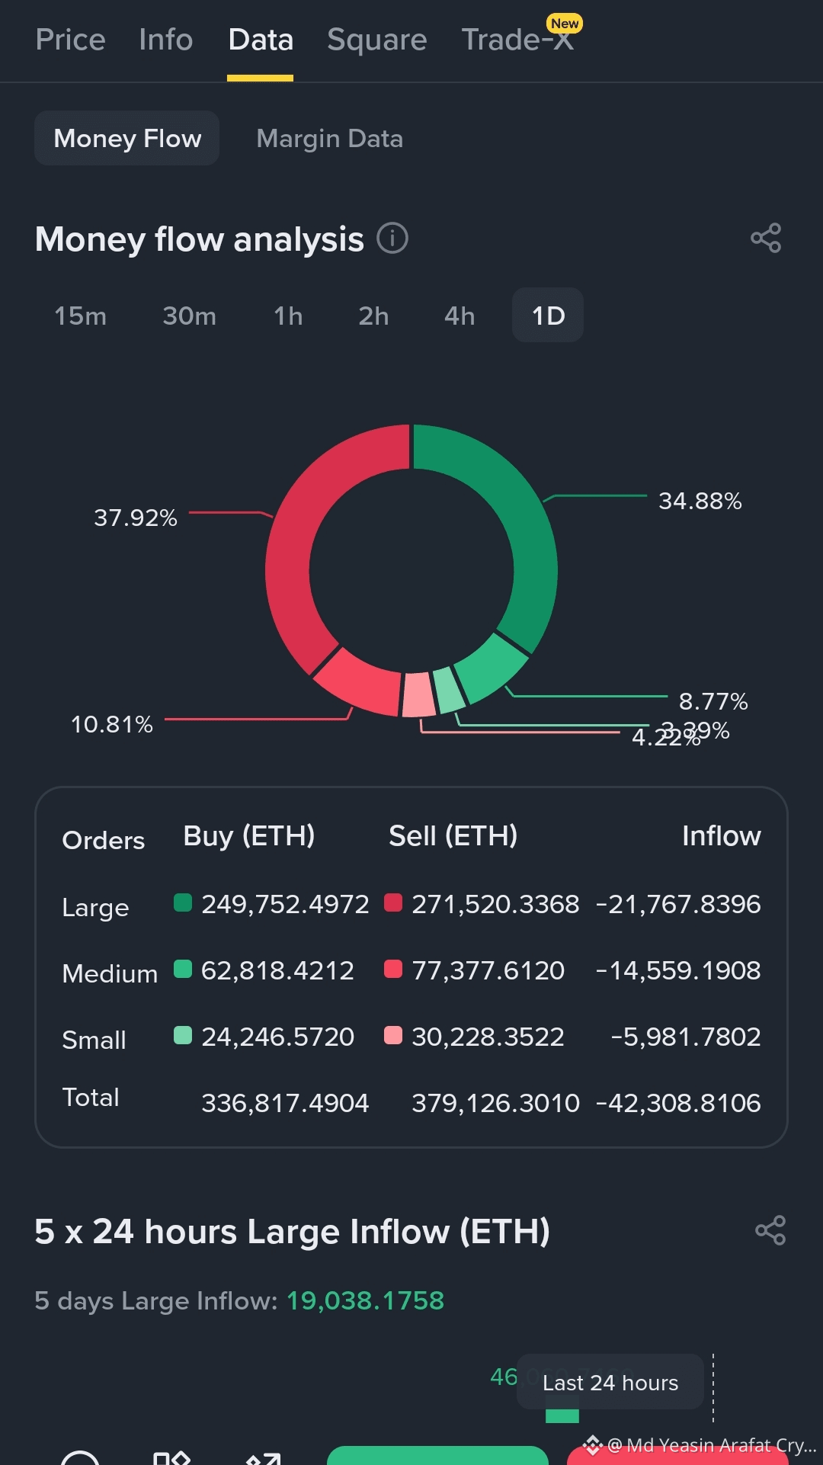Share the 5 x 24 hours Large Inflow section
Screen dimensions: 823x1465
point(770,1230)
